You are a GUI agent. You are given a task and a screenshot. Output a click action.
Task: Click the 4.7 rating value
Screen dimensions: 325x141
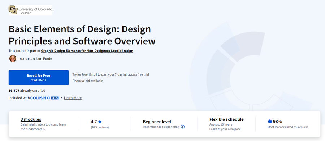pos(94,122)
